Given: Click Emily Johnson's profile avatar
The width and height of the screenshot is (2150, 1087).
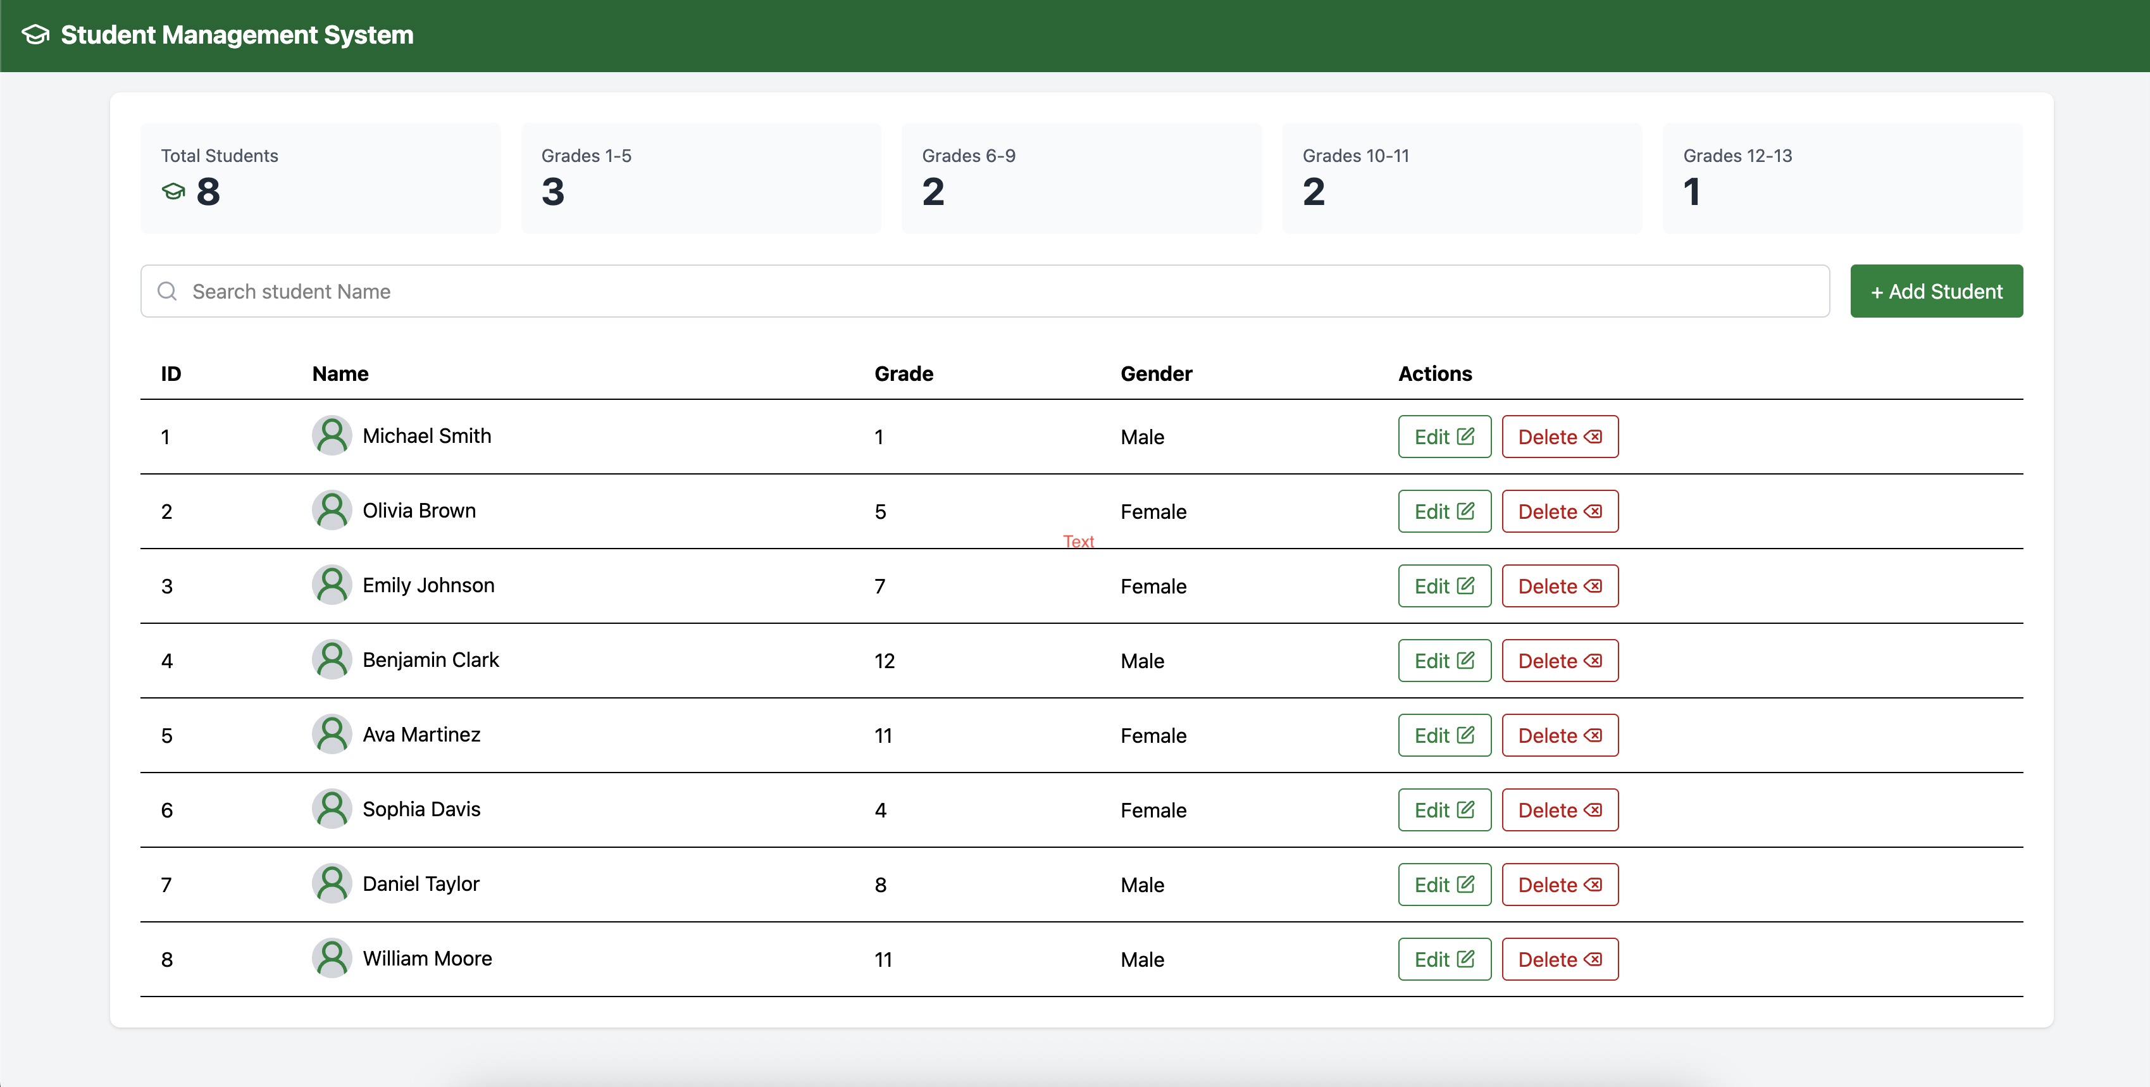Looking at the screenshot, I should (332, 585).
